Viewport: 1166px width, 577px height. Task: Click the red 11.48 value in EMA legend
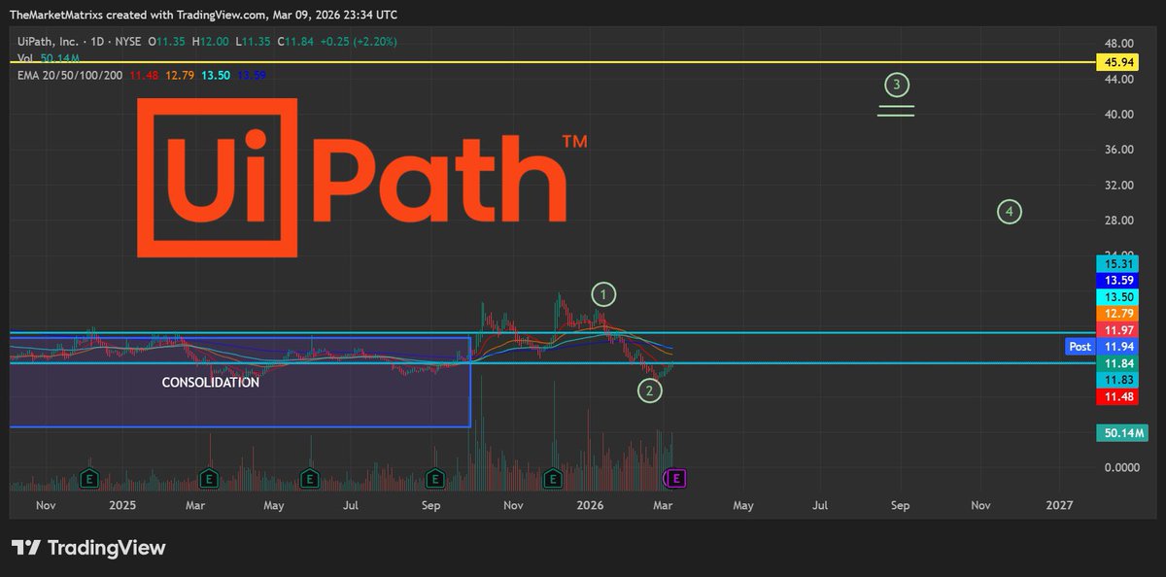[144, 75]
